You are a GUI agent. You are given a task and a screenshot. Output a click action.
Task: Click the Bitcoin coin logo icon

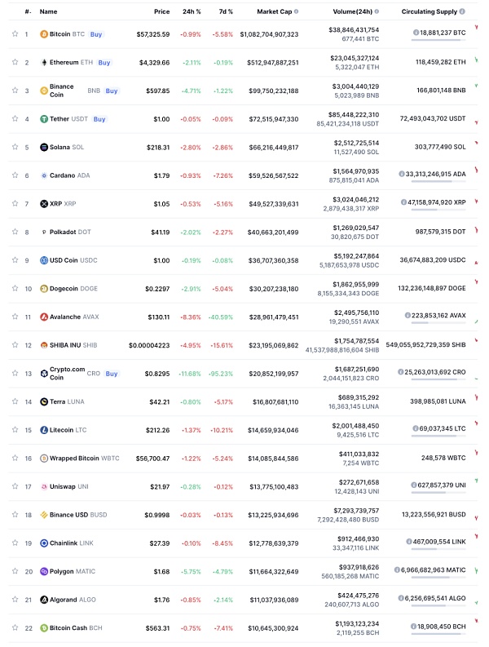click(44, 34)
